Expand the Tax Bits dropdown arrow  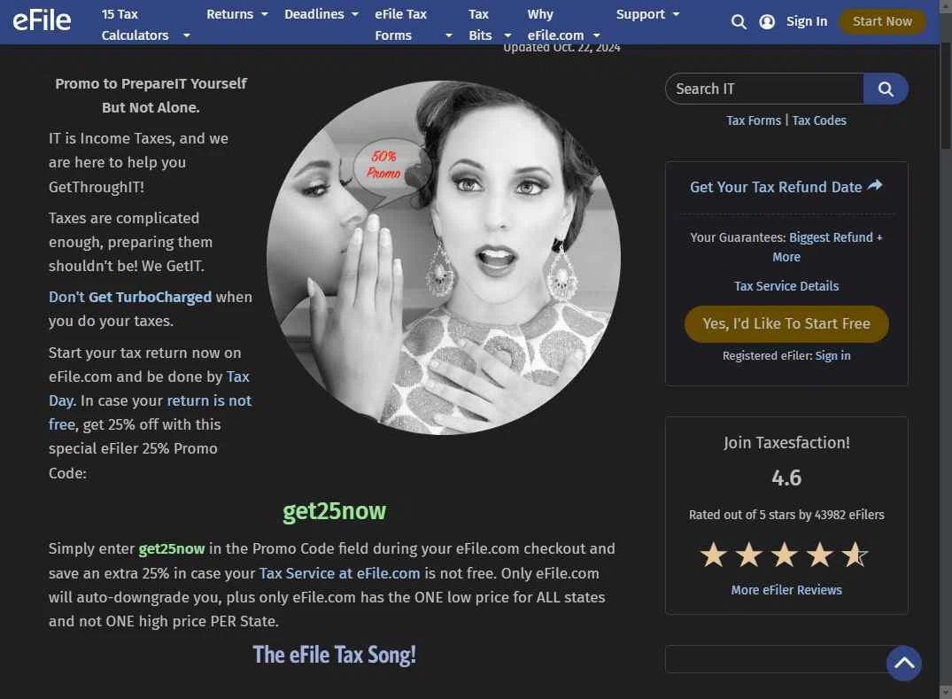click(507, 35)
